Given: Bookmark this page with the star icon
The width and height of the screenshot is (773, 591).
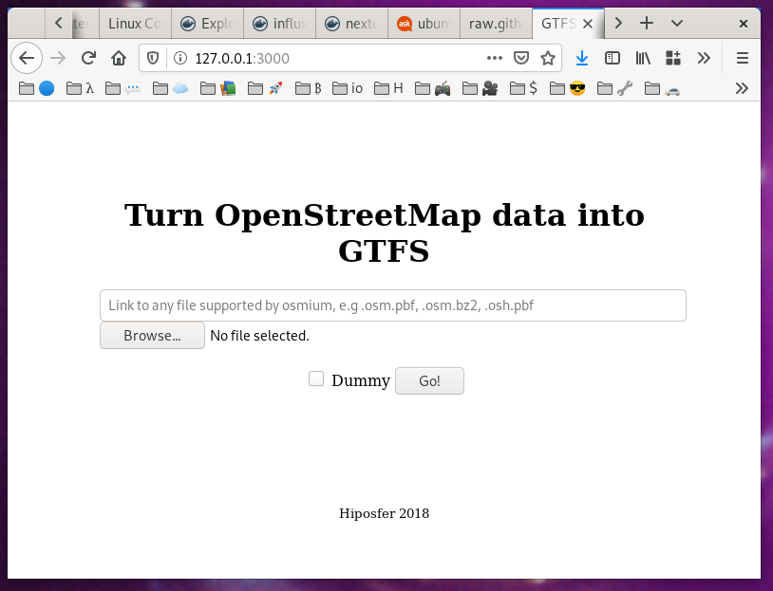Looking at the screenshot, I should tap(548, 58).
